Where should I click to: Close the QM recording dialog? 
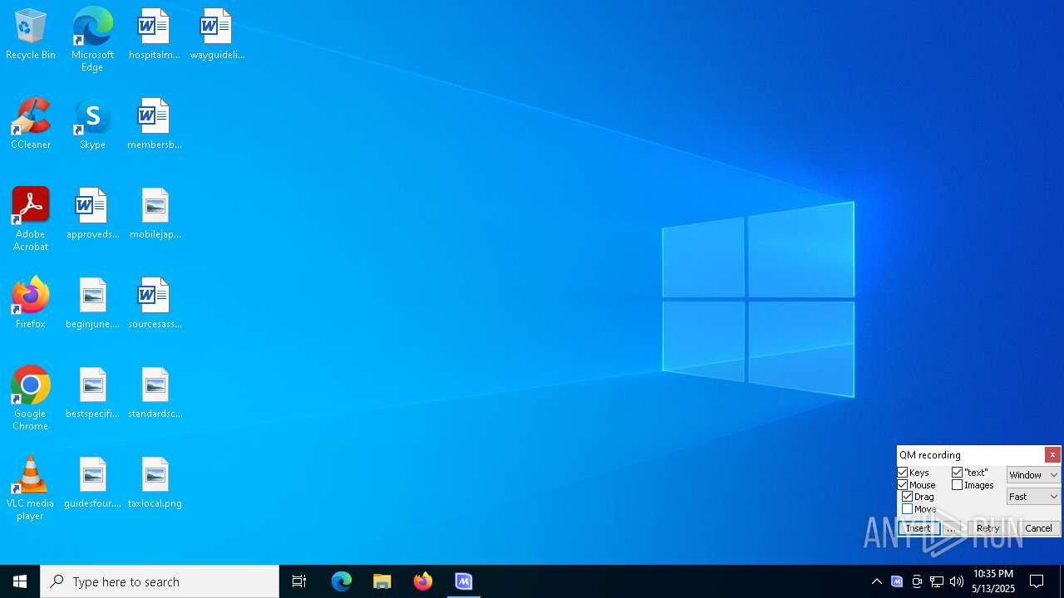pos(1052,455)
